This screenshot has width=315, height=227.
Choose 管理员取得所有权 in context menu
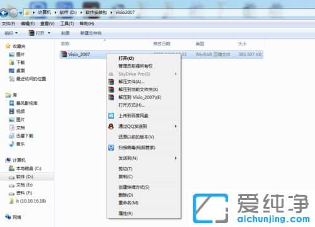144,66
